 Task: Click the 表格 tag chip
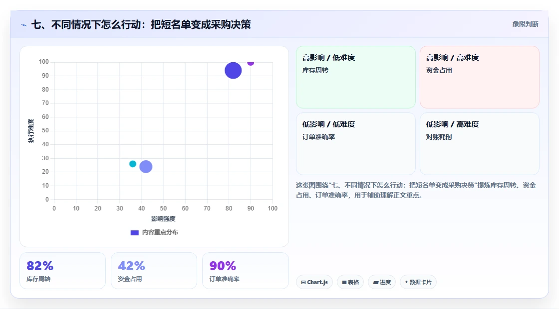(x=350, y=282)
